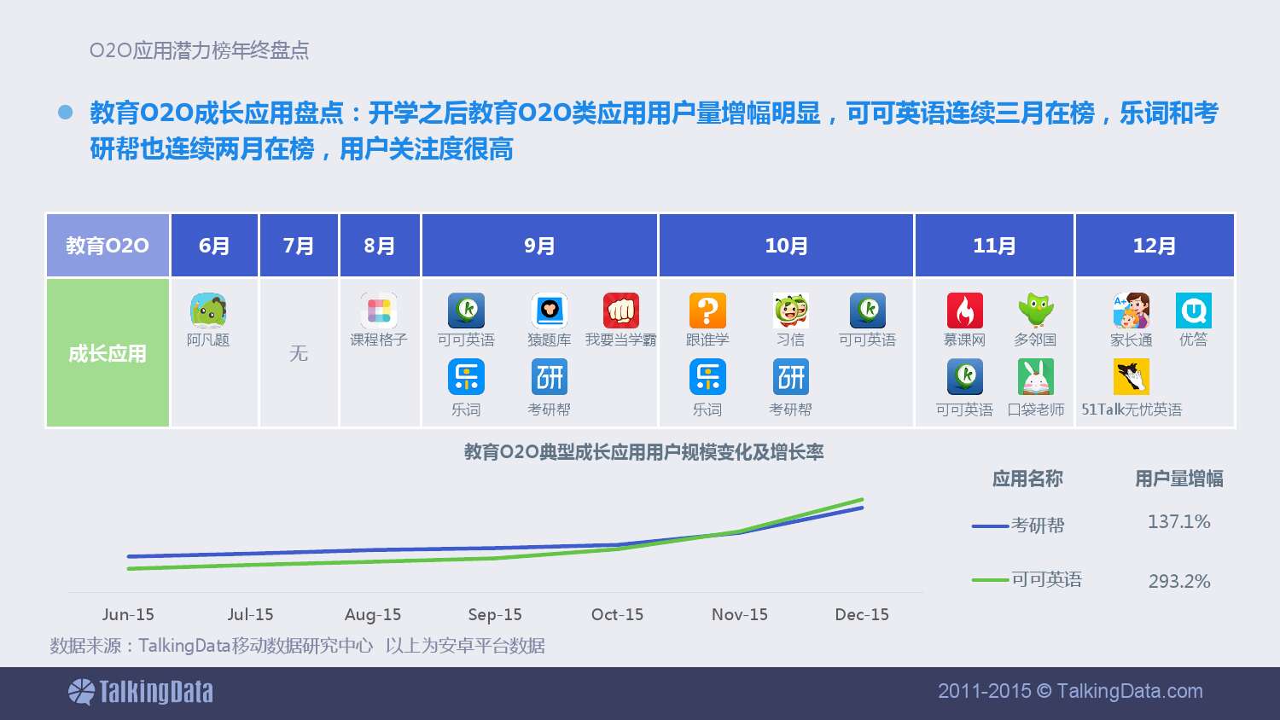The height and width of the screenshot is (720, 1280).
Task: Select the 9月 column header
Action: coord(539,246)
